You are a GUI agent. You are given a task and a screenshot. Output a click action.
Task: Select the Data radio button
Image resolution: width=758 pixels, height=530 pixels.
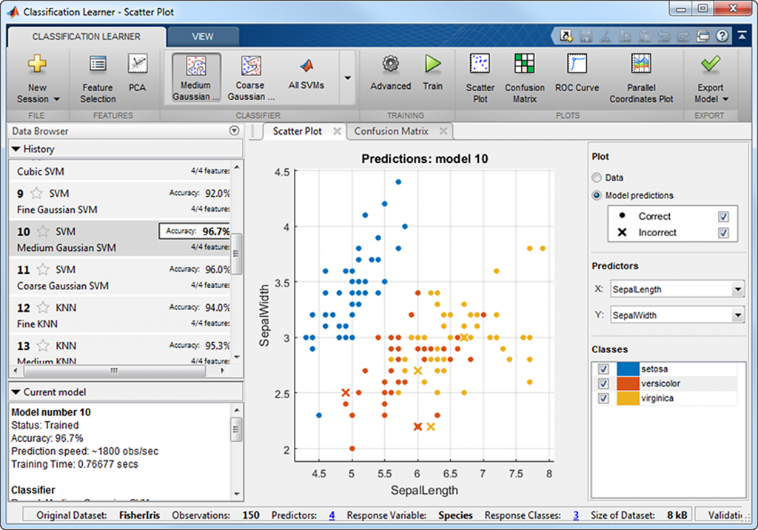(x=597, y=178)
